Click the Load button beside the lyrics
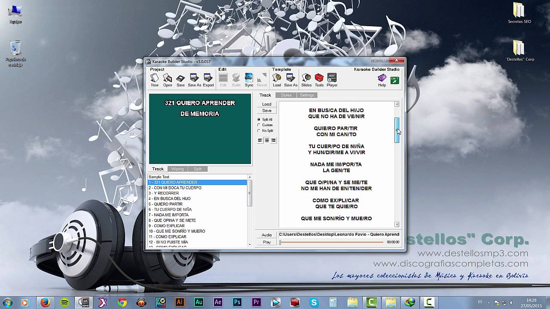The image size is (550, 309). (x=267, y=104)
